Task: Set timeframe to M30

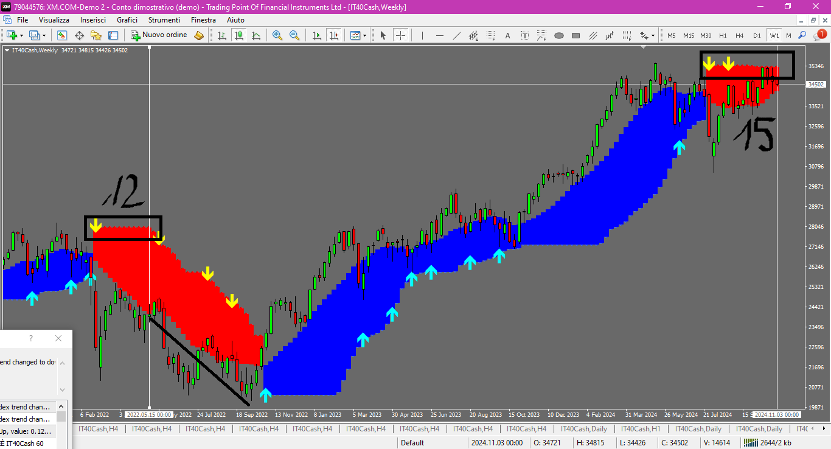Action: pyautogui.click(x=706, y=35)
